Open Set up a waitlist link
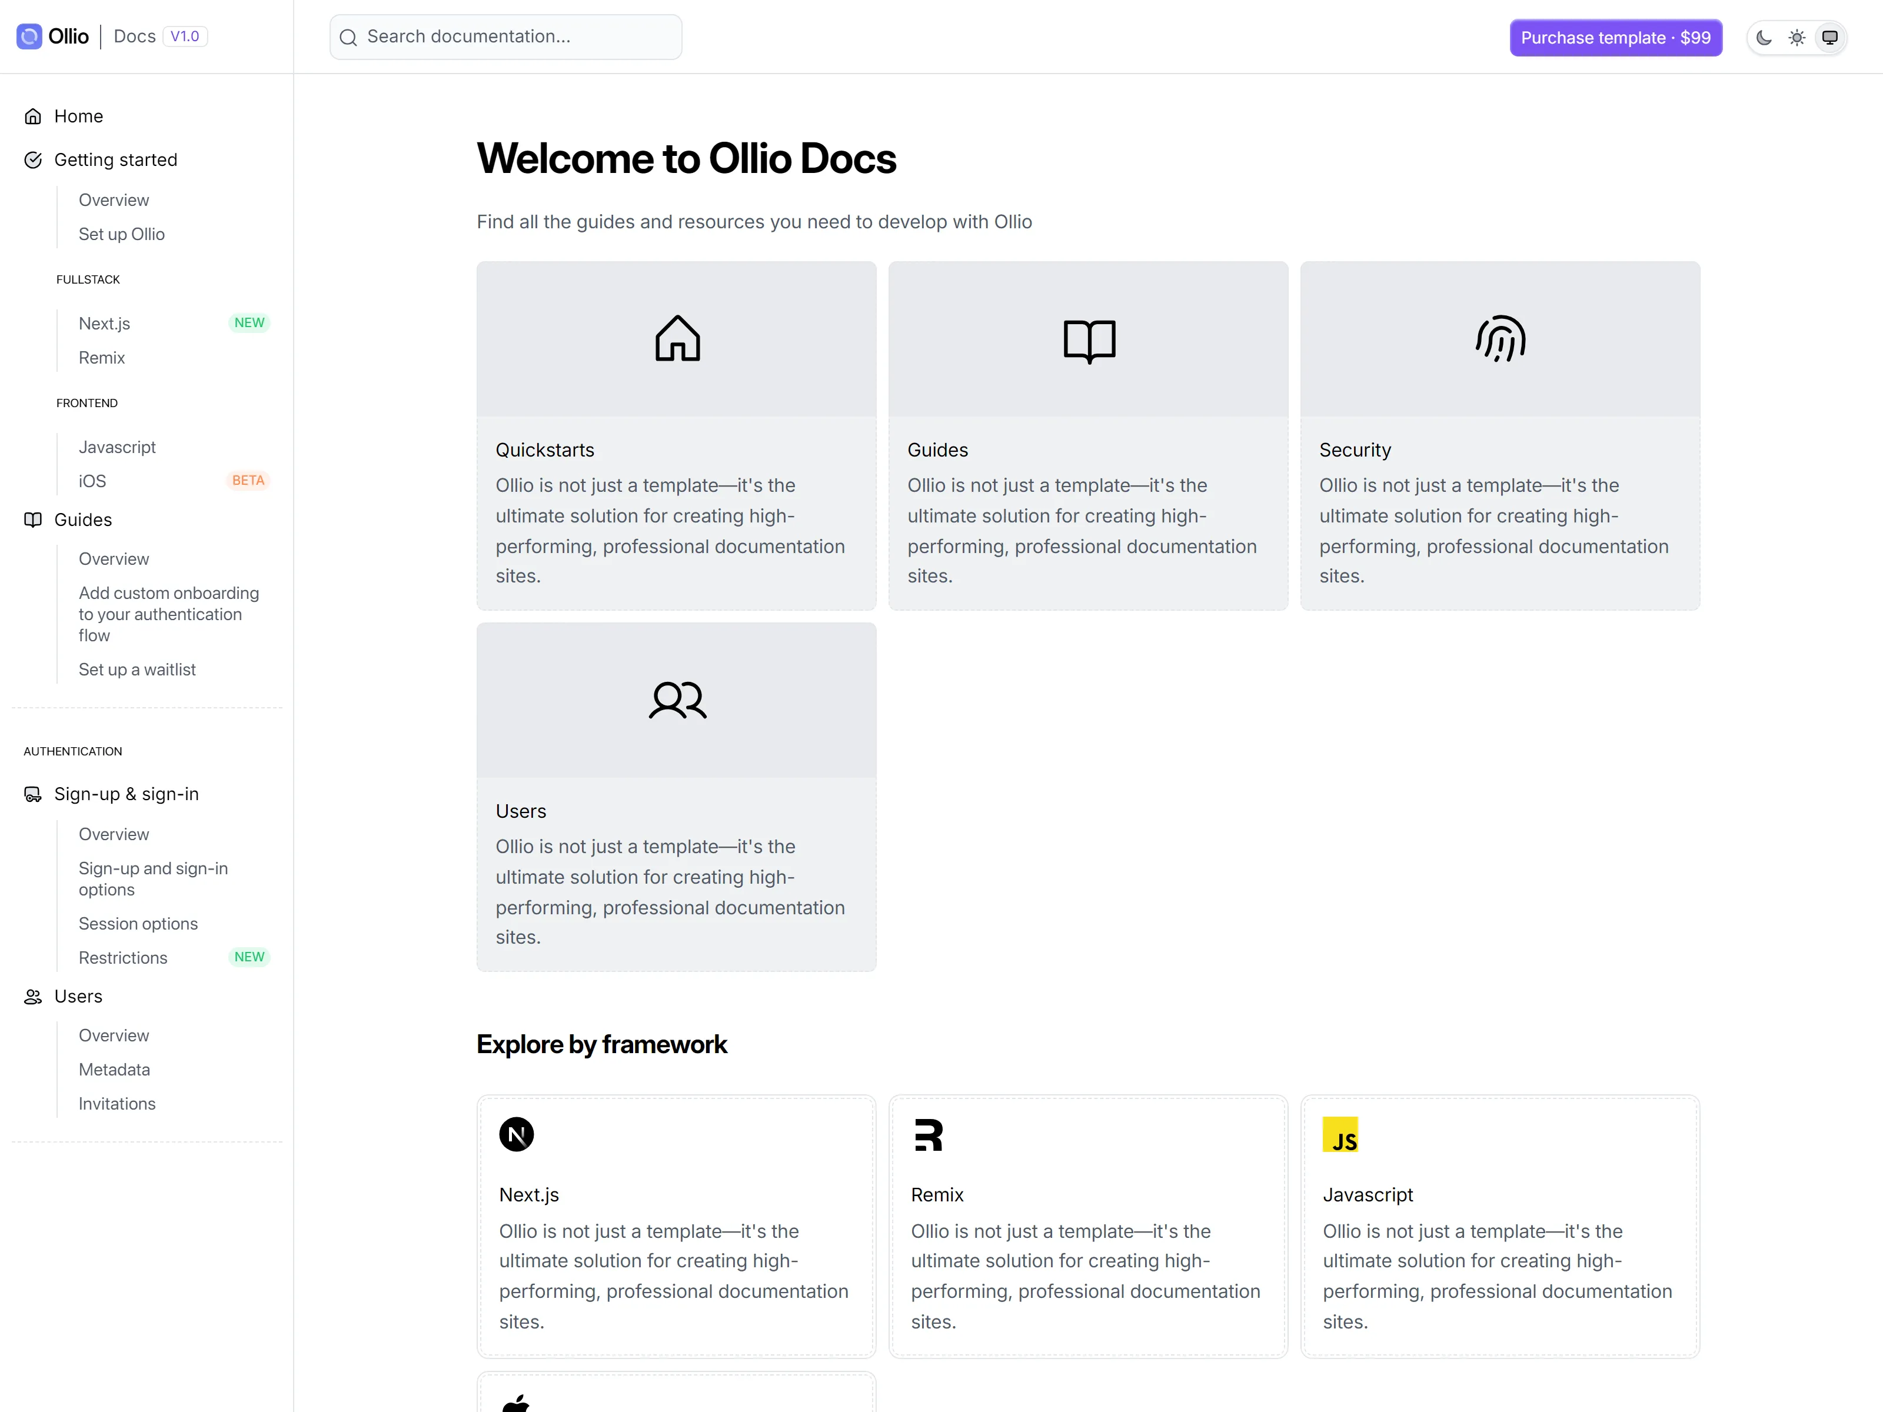The height and width of the screenshot is (1412, 1883). 137,670
